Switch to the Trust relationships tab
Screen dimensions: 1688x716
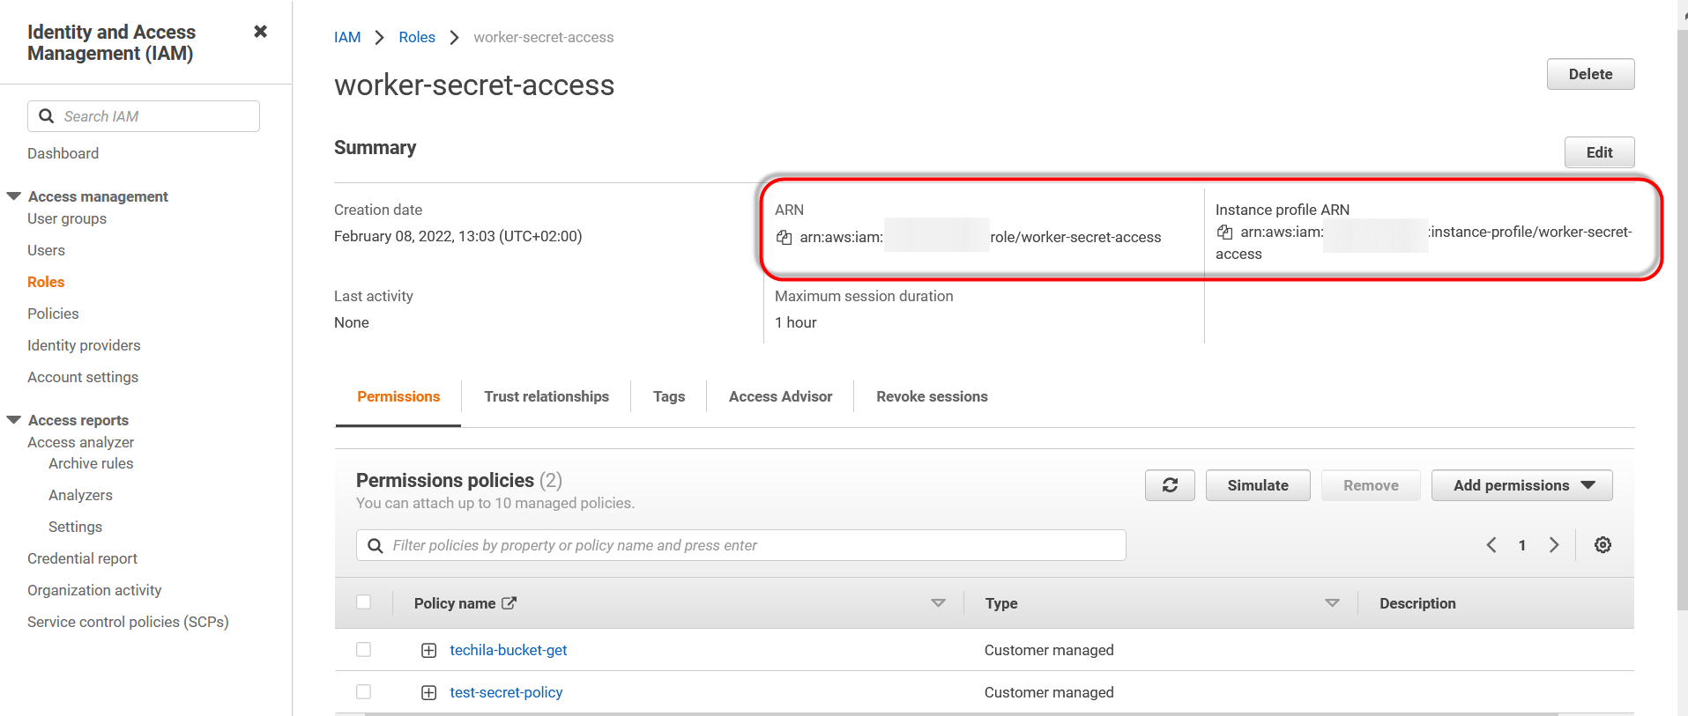click(x=546, y=396)
